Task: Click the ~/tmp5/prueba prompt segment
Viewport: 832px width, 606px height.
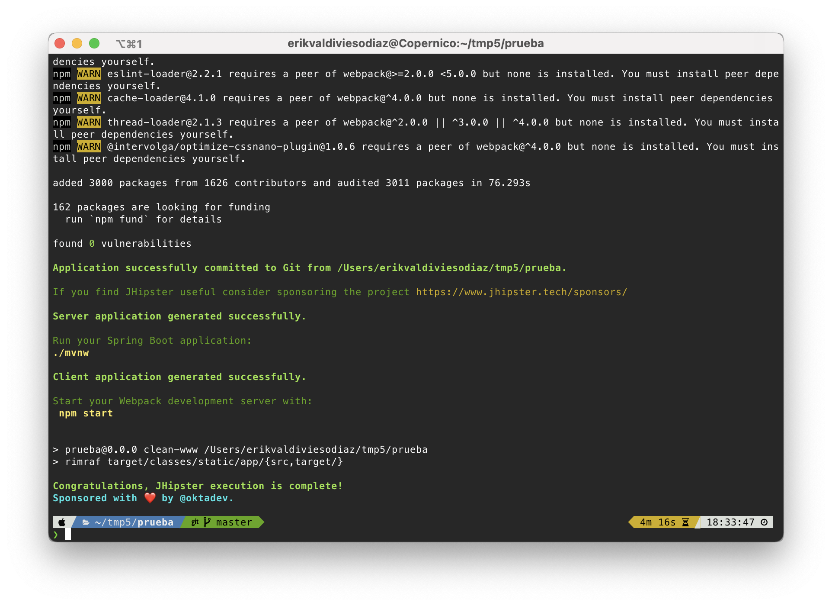Action: 134,522
